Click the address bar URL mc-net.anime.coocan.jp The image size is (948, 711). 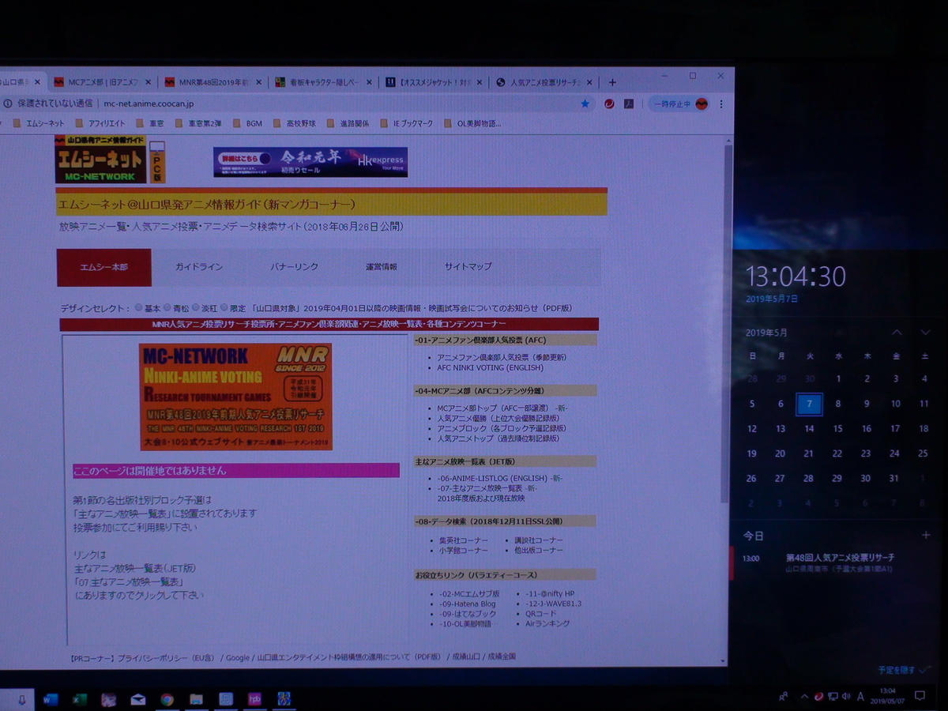coord(149,103)
